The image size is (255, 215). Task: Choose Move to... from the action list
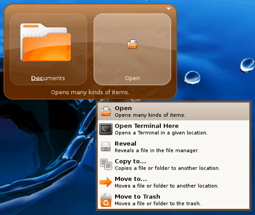(x=173, y=182)
